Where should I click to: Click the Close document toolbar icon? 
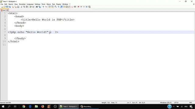point(13,7)
